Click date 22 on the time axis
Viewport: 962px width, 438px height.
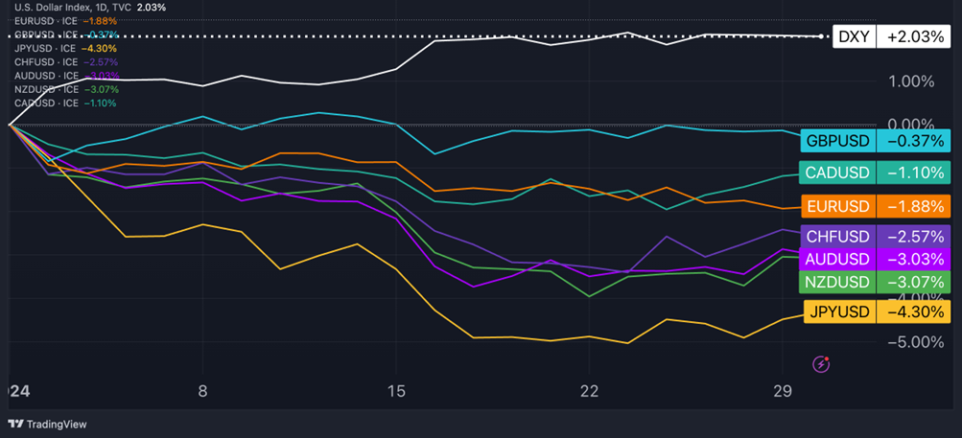tap(589, 391)
